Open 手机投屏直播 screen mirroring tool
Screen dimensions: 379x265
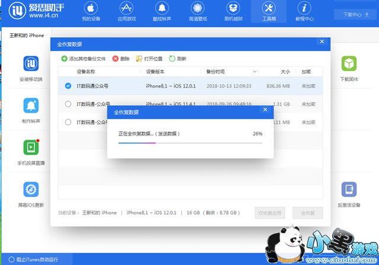pos(31,153)
